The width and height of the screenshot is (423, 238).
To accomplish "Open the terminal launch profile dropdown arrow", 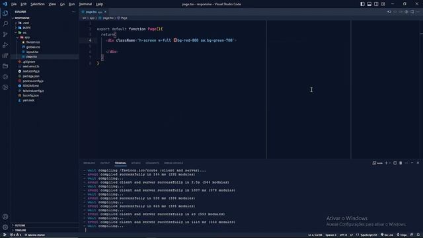I will [x=390, y=163].
